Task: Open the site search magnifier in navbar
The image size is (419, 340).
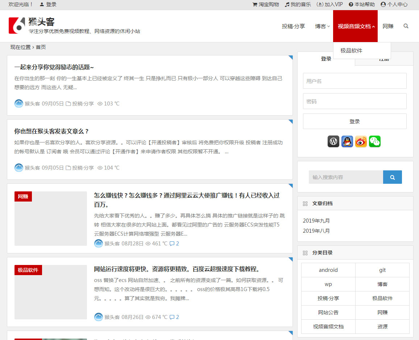Action: [x=406, y=26]
